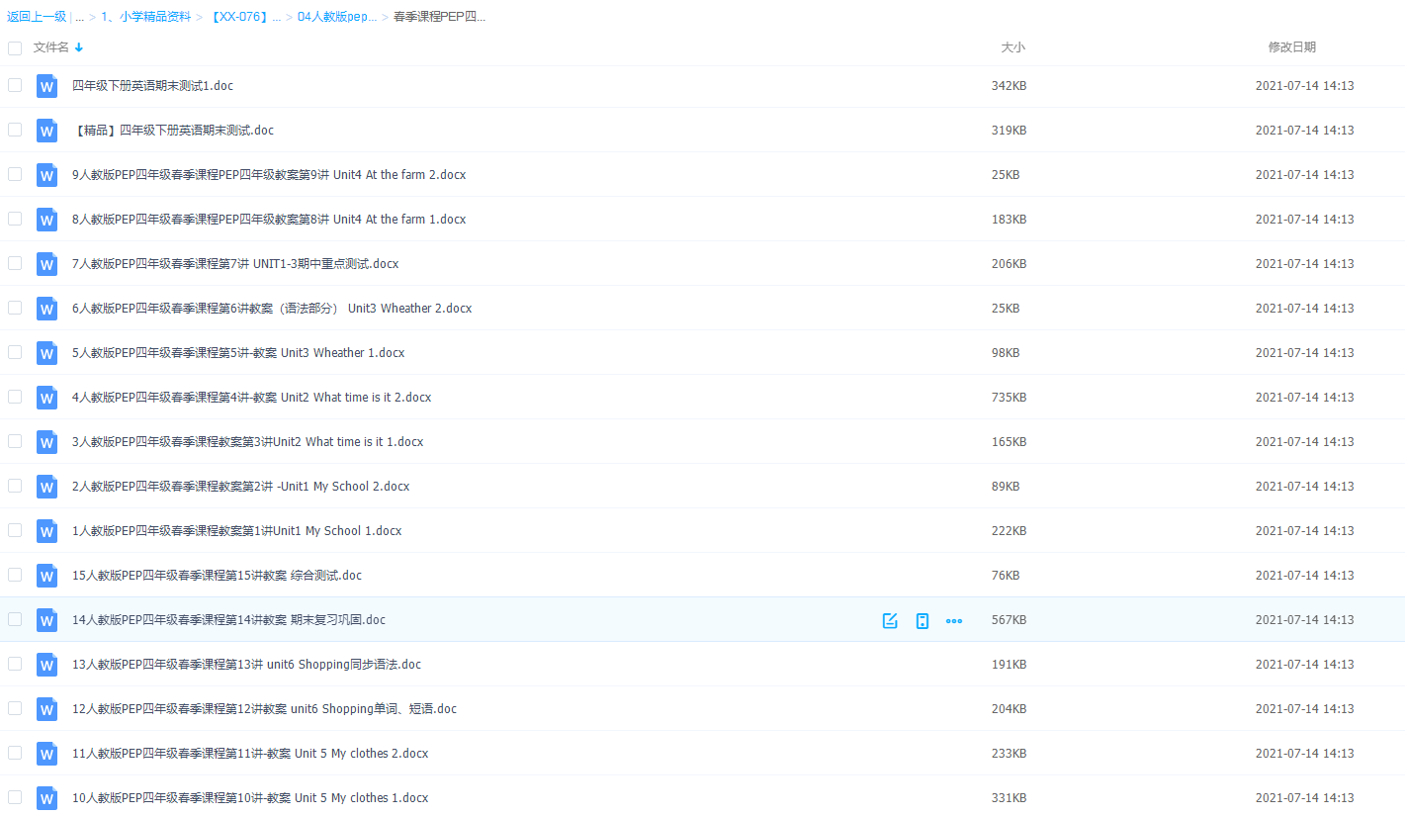Sort files by the 修改日期 column header
Viewport: 1405px width, 816px height.
(x=1291, y=47)
